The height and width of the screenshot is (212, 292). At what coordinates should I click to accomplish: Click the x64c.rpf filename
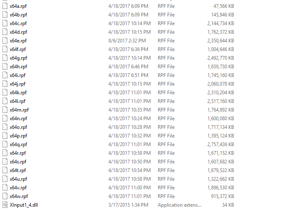(x=18, y=23)
